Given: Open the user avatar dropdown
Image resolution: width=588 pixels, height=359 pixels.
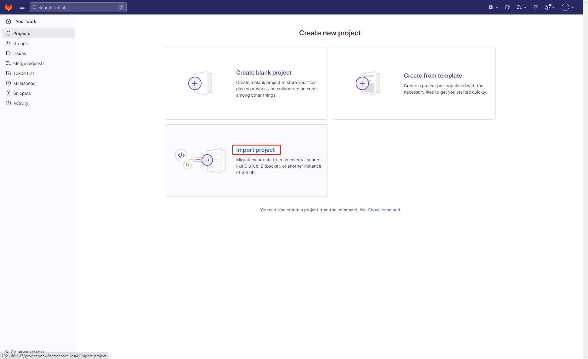Looking at the screenshot, I should click(568, 7).
